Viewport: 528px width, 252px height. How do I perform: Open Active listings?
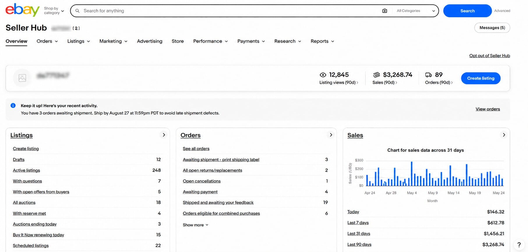(27, 170)
